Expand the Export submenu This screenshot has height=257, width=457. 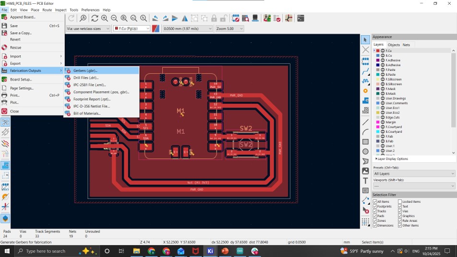click(32, 63)
